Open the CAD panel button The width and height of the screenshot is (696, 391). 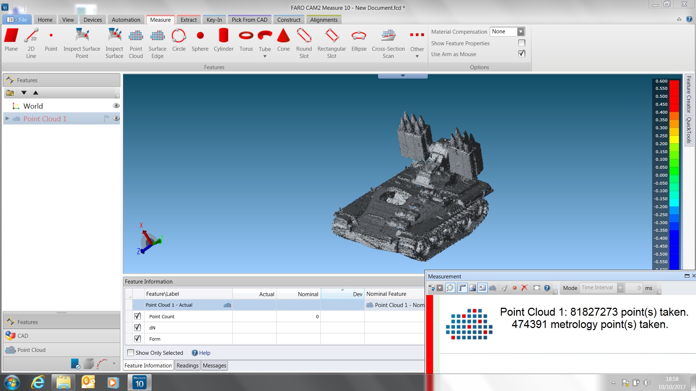[x=62, y=336]
